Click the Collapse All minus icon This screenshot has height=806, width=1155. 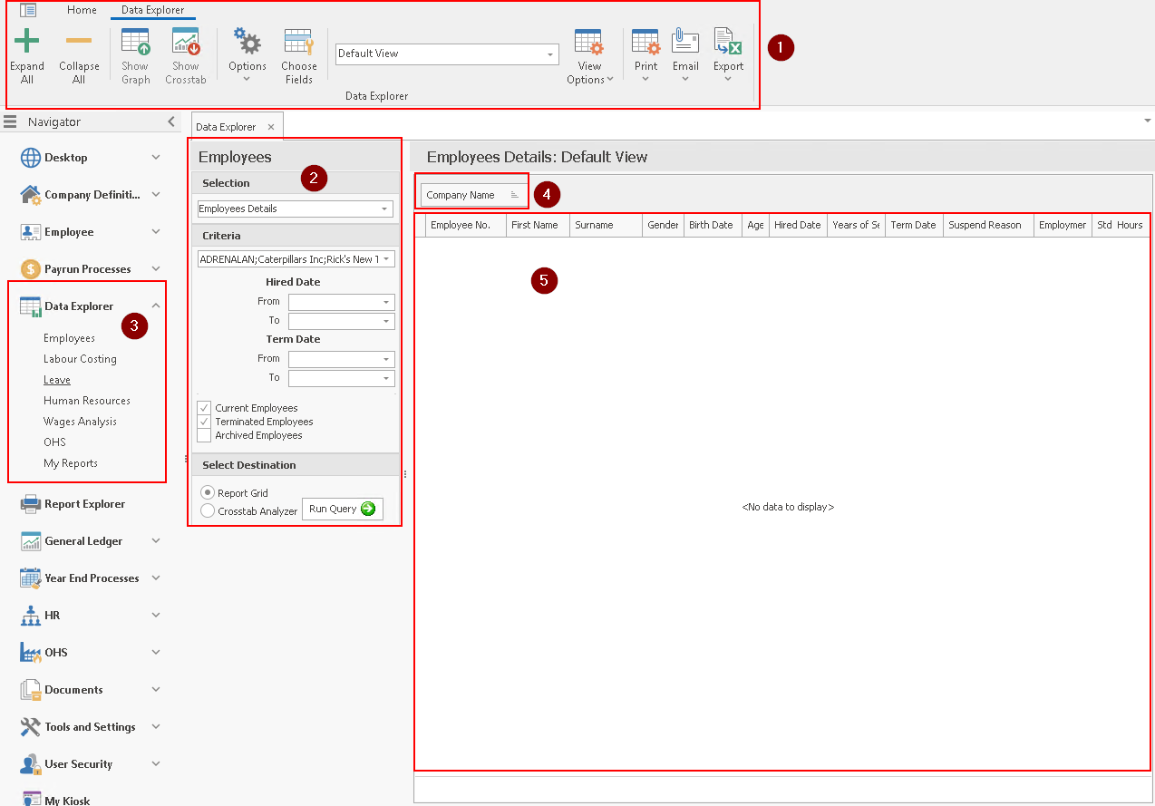pos(79,41)
